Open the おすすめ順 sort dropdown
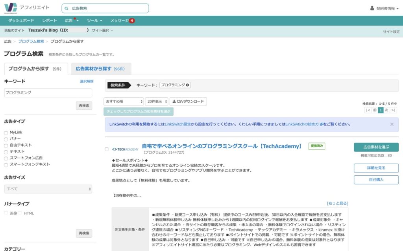The image size is (403, 251). (x=124, y=102)
